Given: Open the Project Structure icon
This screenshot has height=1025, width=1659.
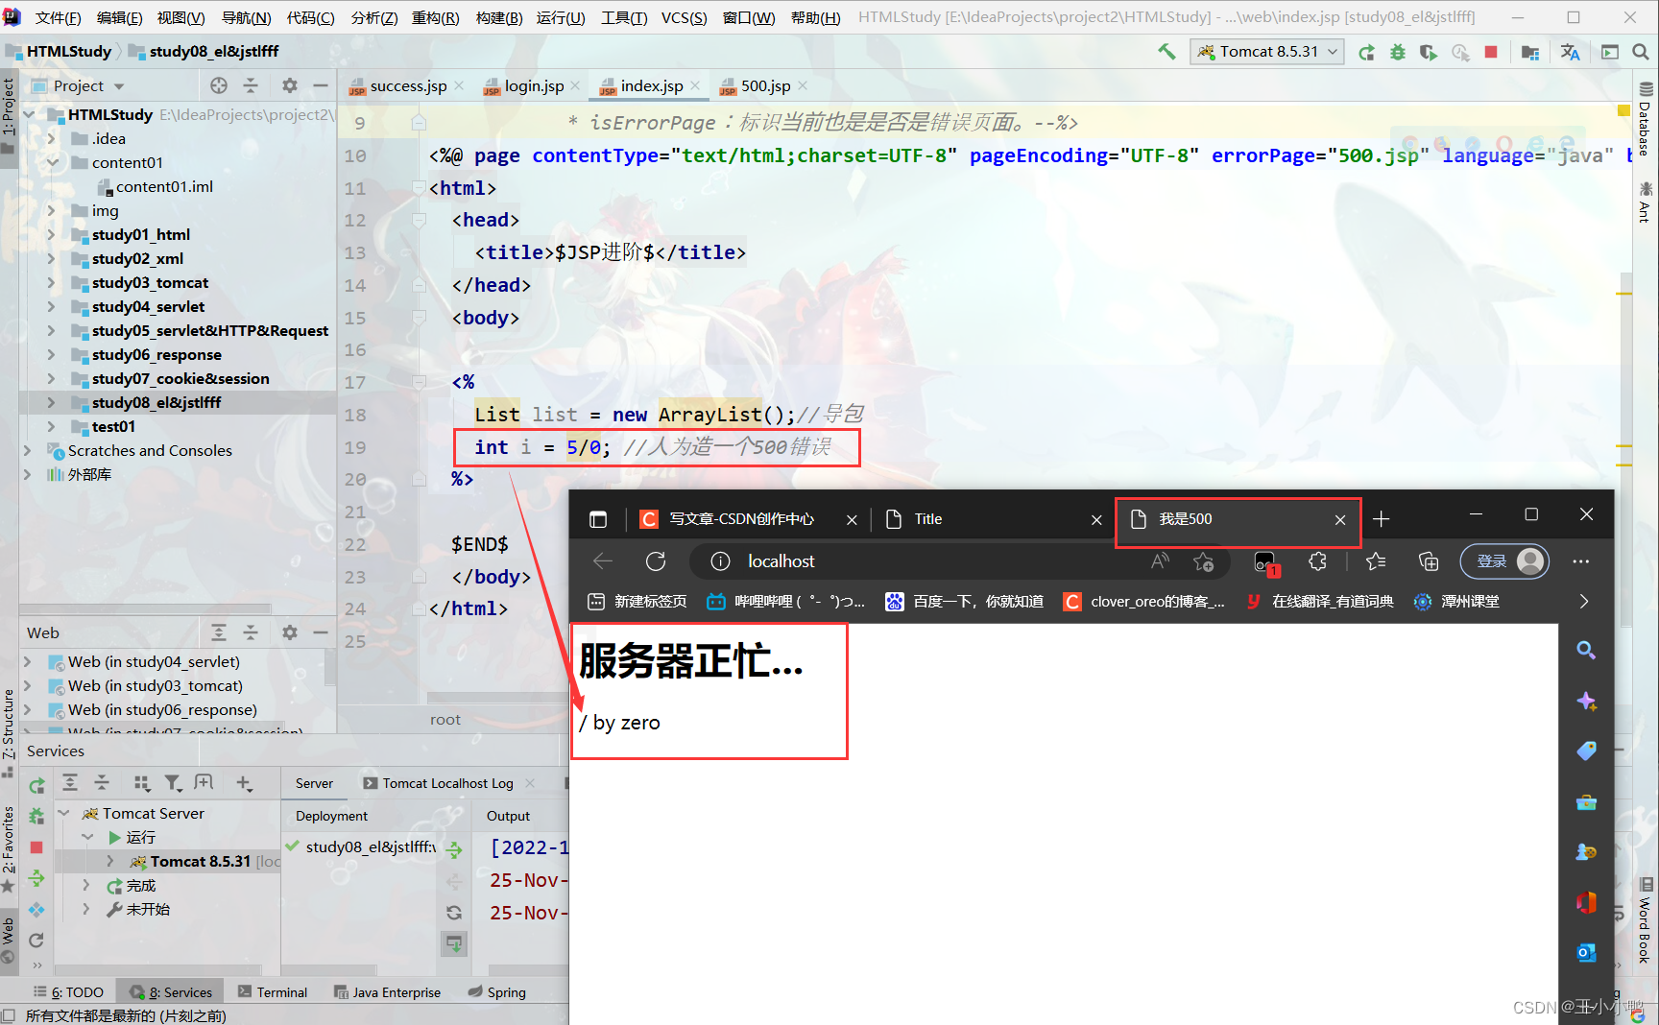Looking at the screenshot, I should tap(1530, 52).
